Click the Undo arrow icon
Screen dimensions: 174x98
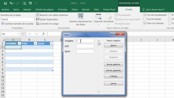(11, 3)
